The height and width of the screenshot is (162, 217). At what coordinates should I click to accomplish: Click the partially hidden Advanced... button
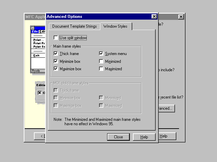click(x=166, y=109)
